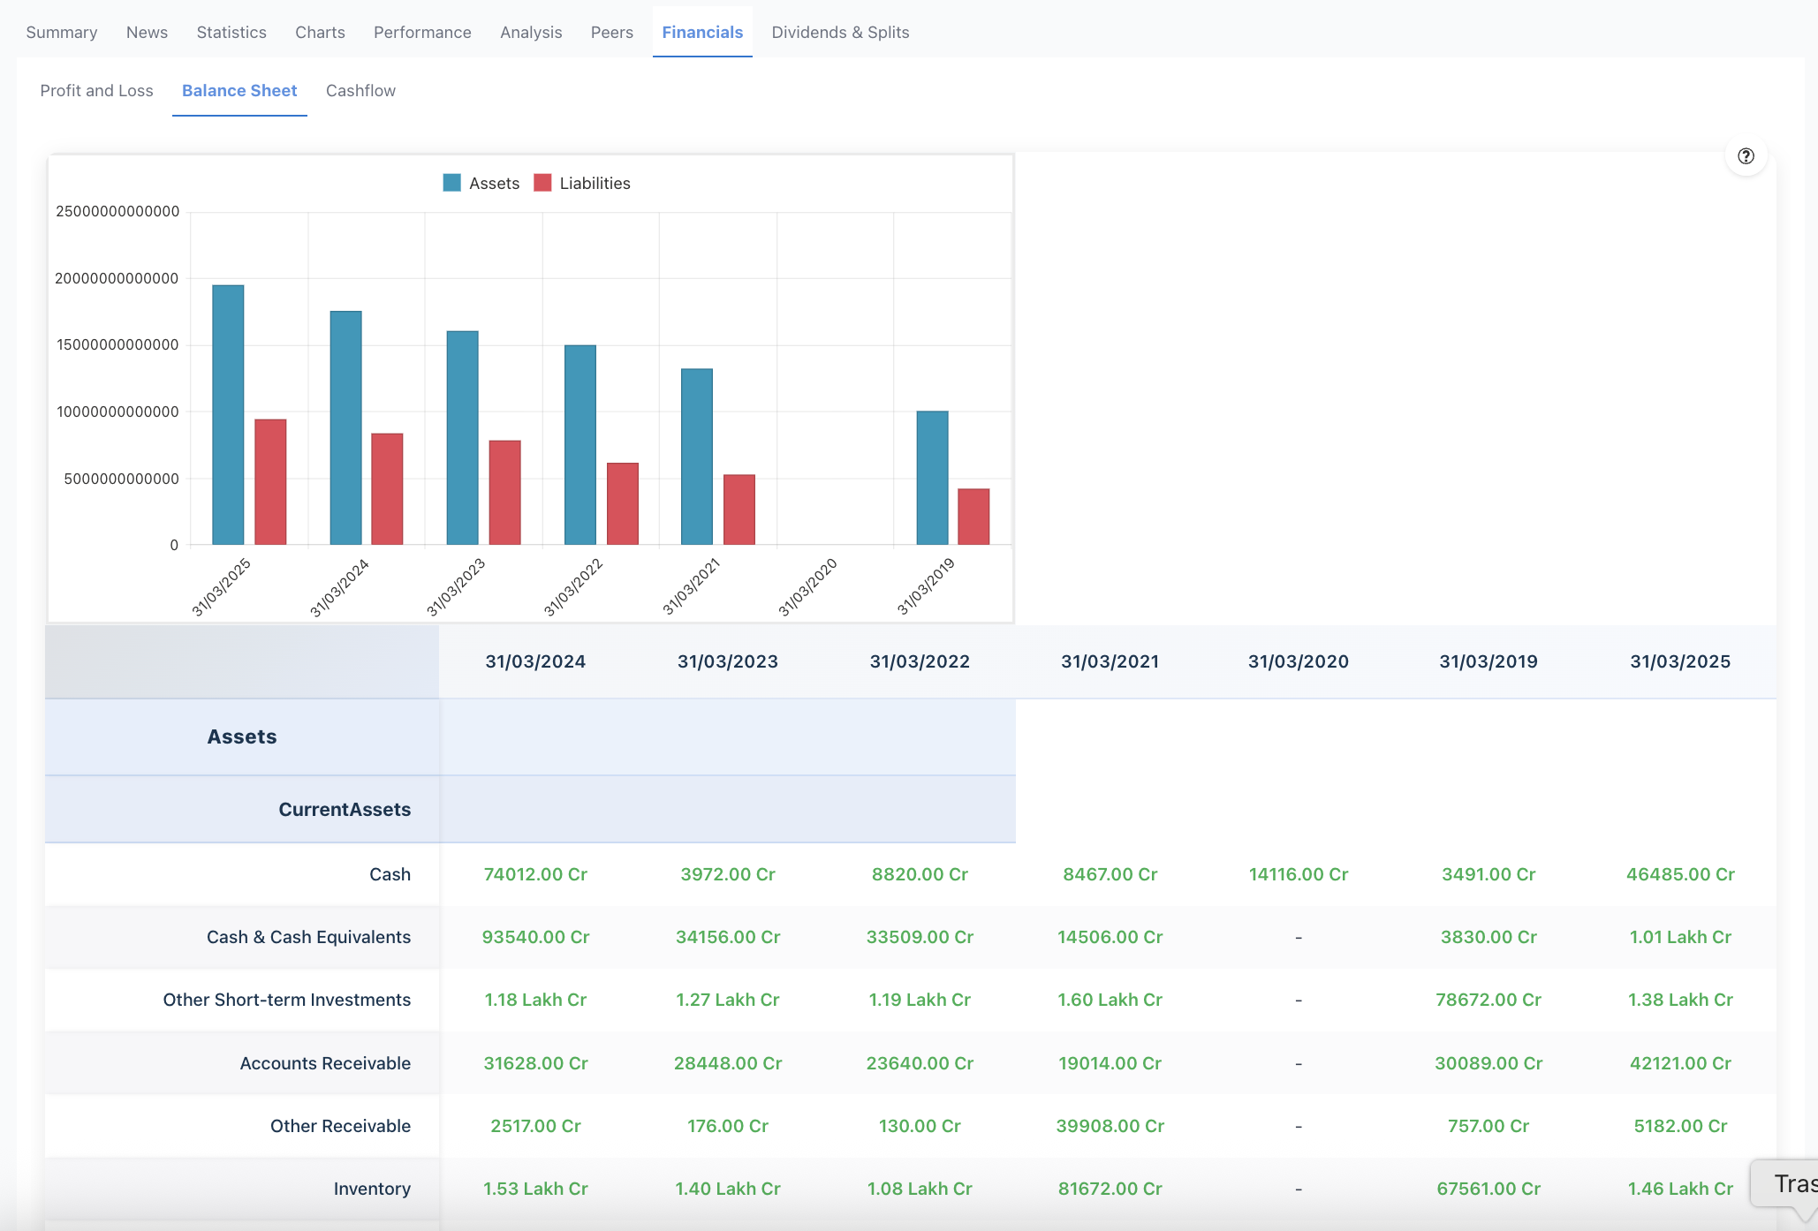1818x1231 pixels.
Task: Click Other Receivable value 39908.00 Cr
Action: [x=1110, y=1126]
